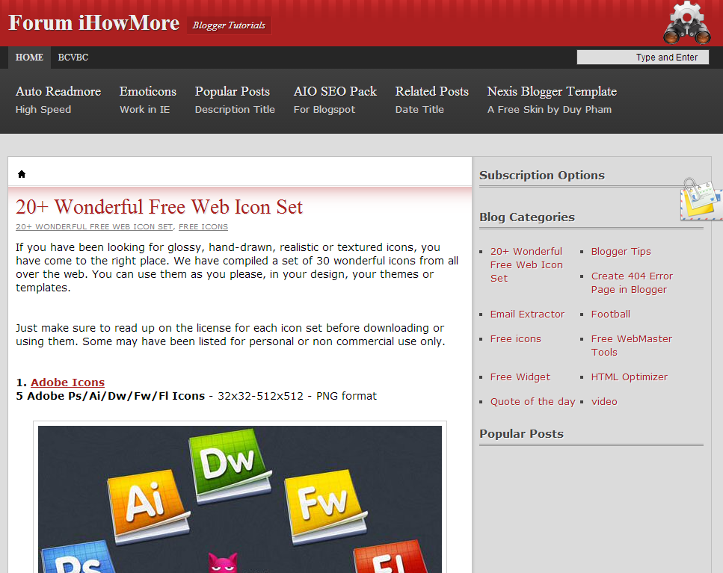Click the FREE ICONS tag link
This screenshot has height=573, width=723.
[x=203, y=226]
